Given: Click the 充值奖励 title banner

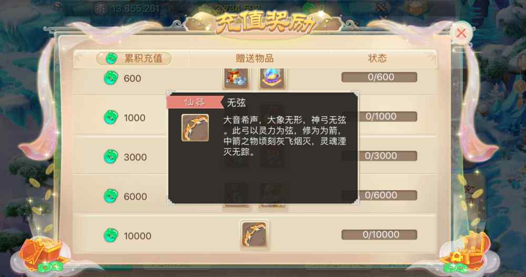Looking at the screenshot, I should [265, 23].
